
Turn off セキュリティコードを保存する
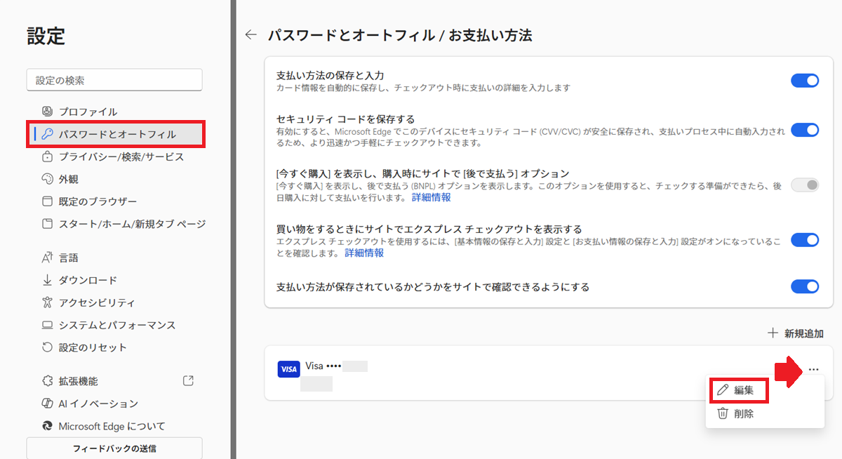(805, 130)
